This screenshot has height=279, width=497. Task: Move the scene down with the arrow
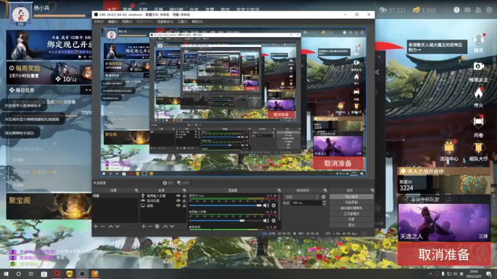point(117,226)
